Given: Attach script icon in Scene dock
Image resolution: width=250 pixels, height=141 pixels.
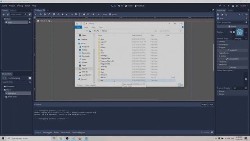Looking at the screenshot, I should [30, 14].
